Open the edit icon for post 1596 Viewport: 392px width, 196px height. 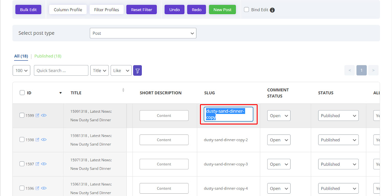point(37,188)
